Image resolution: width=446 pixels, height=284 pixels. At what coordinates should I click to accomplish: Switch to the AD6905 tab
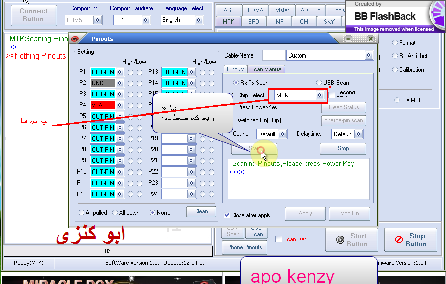(310, 10)
